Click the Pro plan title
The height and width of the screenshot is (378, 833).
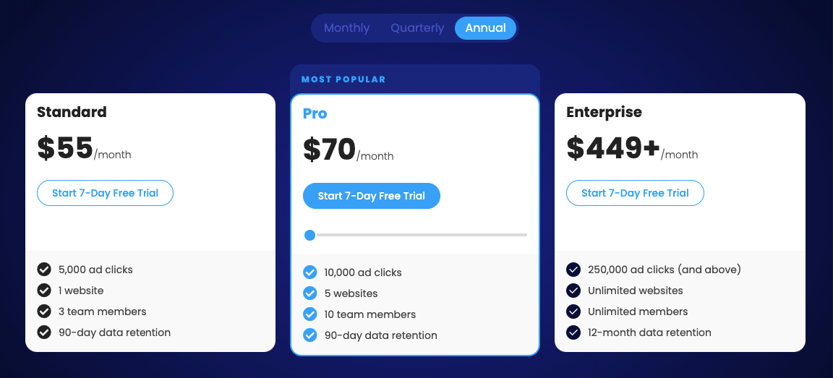(315, 113)
